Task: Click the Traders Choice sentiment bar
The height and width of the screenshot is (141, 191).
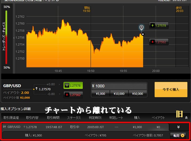Action: point(6,37)
